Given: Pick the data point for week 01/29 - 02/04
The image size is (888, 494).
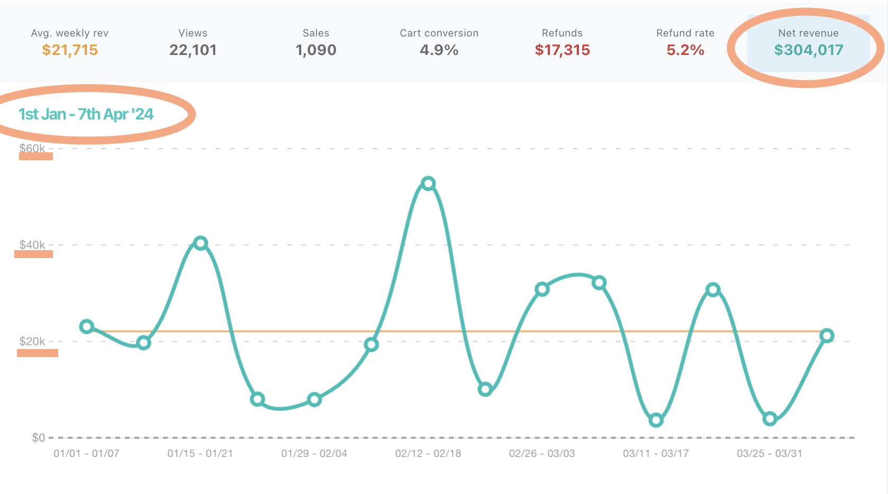Looking at the screenshot, I should pyautogui.click(x=314, y=399).
